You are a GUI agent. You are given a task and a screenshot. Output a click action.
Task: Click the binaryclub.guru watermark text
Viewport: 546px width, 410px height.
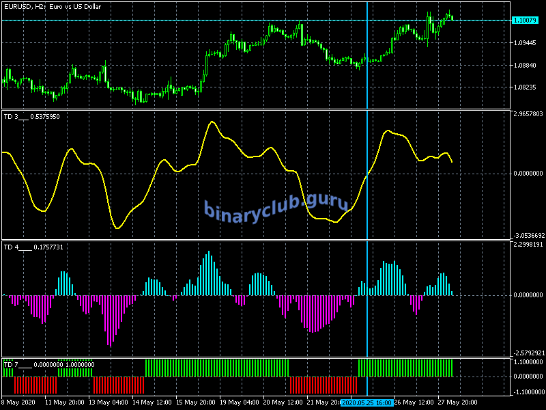pos(276,206)
